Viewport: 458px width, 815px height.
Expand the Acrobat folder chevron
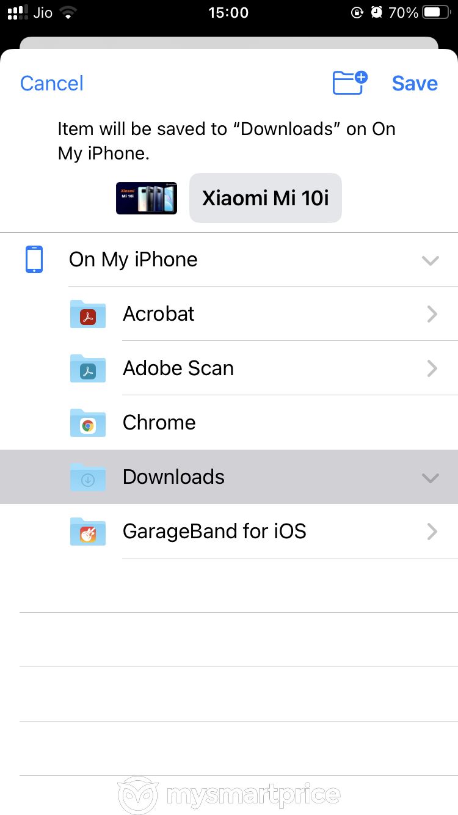click(432, 314)
